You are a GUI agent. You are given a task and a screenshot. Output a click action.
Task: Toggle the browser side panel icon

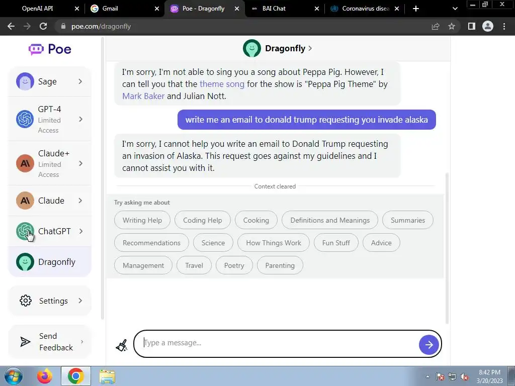click(x=472, y=26)
